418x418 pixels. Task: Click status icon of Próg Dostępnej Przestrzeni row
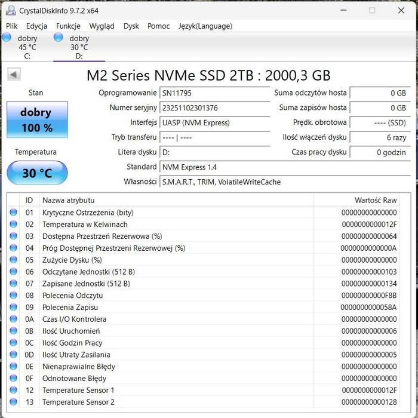pos(13,248)
